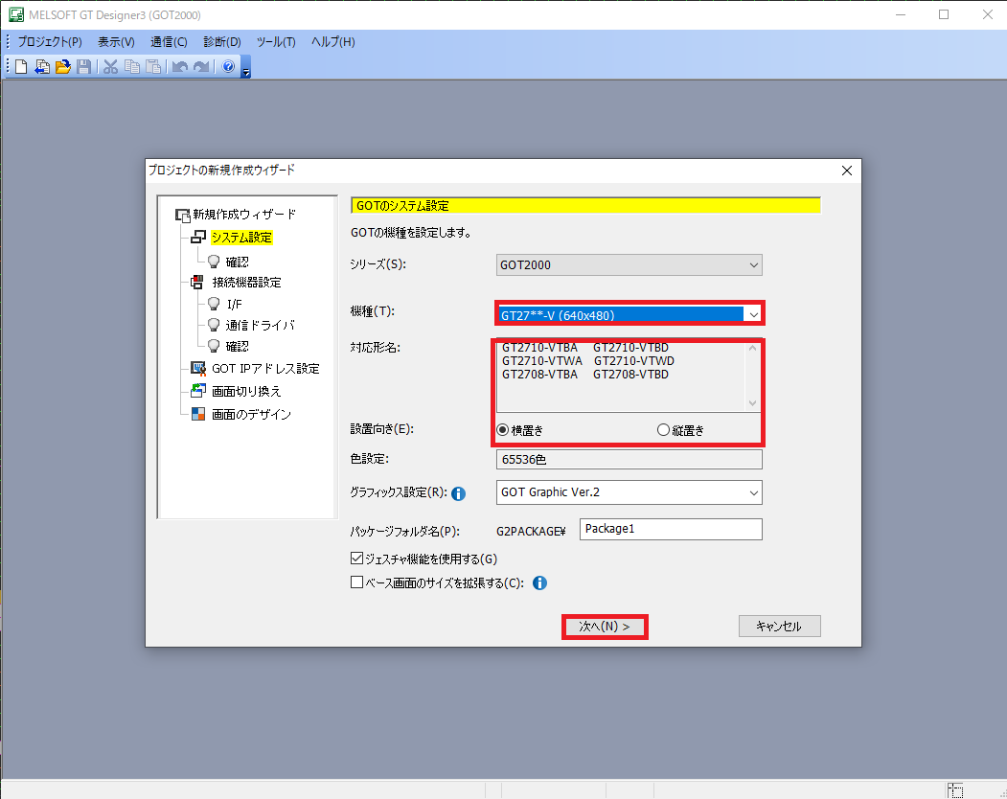Viewport: 1007px width, 799px height.
Task: Open the ヘルプ(H) menu
Action: 332,42
